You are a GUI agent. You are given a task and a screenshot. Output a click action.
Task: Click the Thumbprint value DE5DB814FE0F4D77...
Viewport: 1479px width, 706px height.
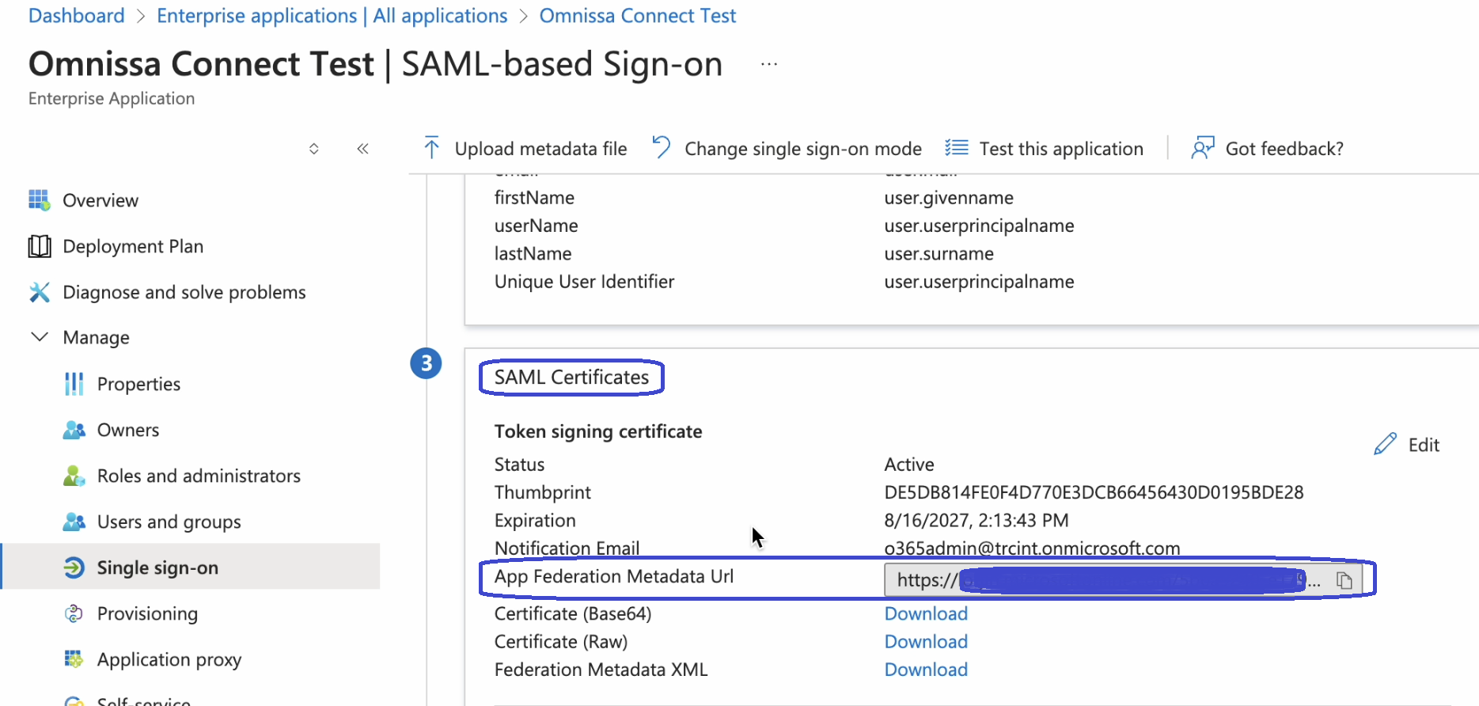pos(1094,492)
